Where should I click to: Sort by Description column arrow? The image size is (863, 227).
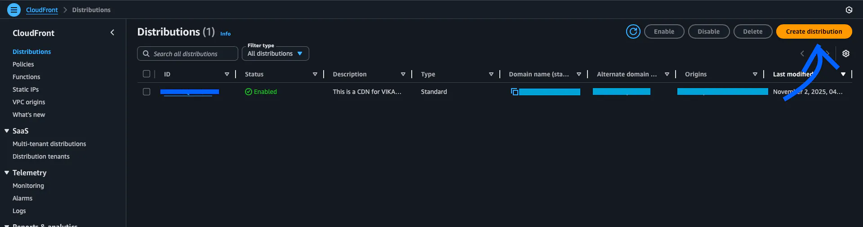(403, 74)
